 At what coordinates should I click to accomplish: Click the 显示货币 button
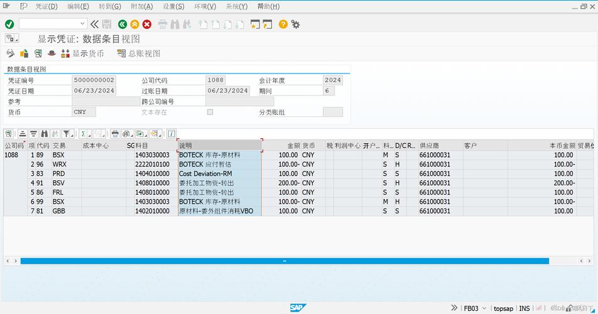(82, 53)
